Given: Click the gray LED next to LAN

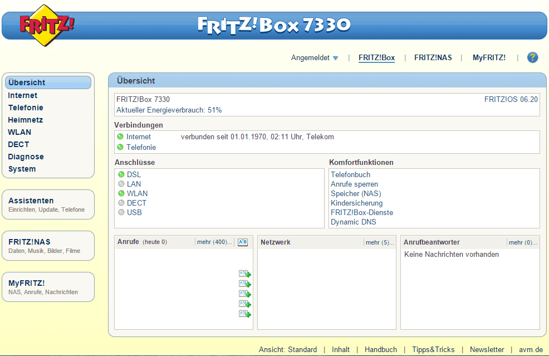Looking at the screenshot, I should point(121,184).
